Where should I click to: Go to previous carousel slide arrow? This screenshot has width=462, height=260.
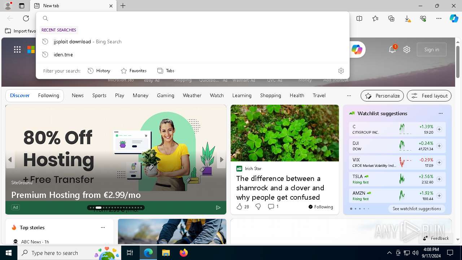[10, 160]
